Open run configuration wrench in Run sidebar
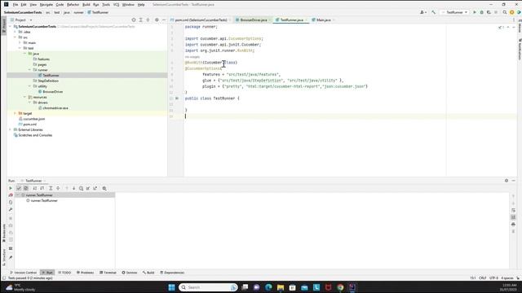The width and height of the screenshot is (522, 293). click(x=11, y=210)
